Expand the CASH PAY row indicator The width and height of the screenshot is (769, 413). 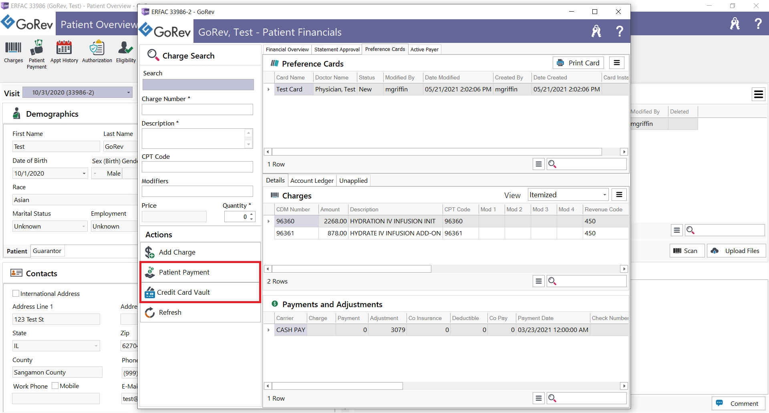[269, 330]
